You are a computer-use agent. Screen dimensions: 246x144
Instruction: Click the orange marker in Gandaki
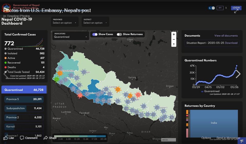pyautogui.click(x=118, y=89)
